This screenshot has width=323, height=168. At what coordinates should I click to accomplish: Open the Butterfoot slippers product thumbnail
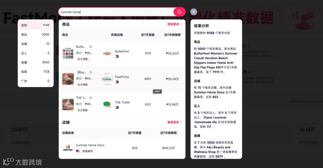(68, 54)
